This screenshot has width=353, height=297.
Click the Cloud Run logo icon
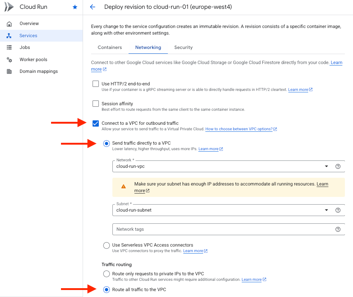point(9,7)
